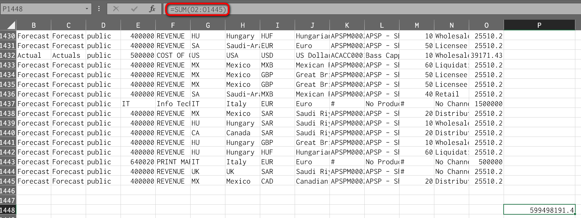This screenshot has height=218, width=581.
Task: Click the 'Canadian' cell in row 1445
Action: [312, 181]
